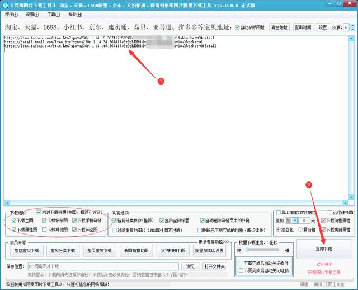Click the pink 网商图片下载工具 link
Viewport: 358px width, 290px height.
[x=324, y=273]
